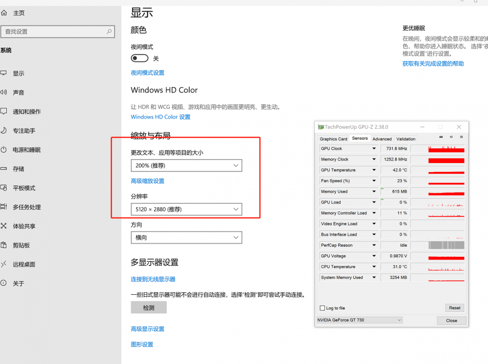Open Windows HD Color settings link
Screen dimensions: 488x364
click(161, 117)
